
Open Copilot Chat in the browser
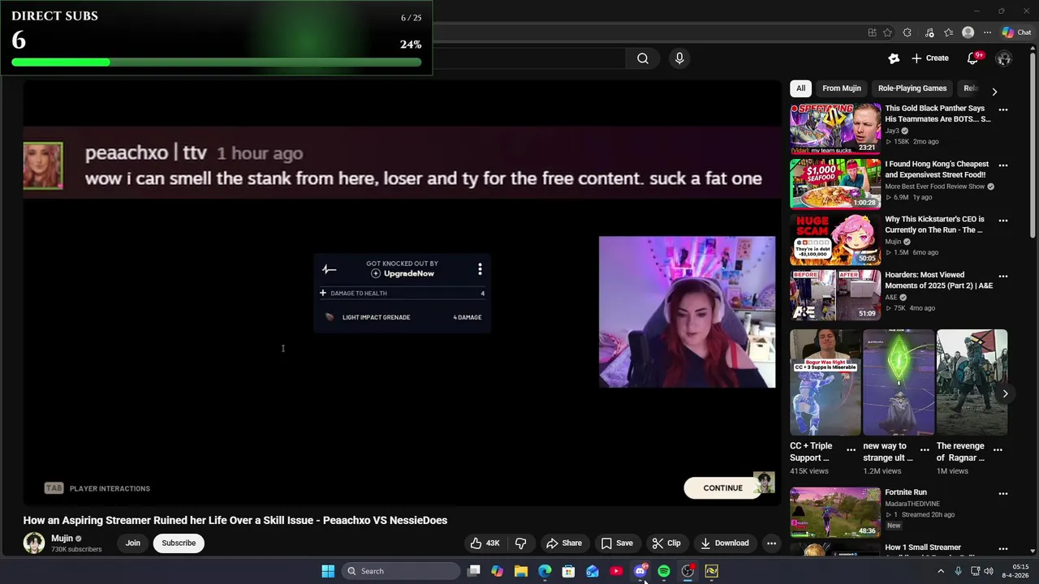1016,32
